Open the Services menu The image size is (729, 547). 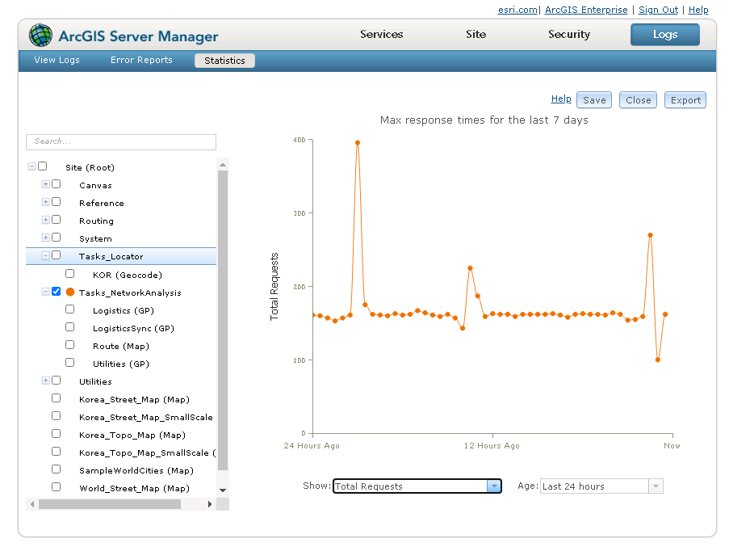(x=381, y=35)
